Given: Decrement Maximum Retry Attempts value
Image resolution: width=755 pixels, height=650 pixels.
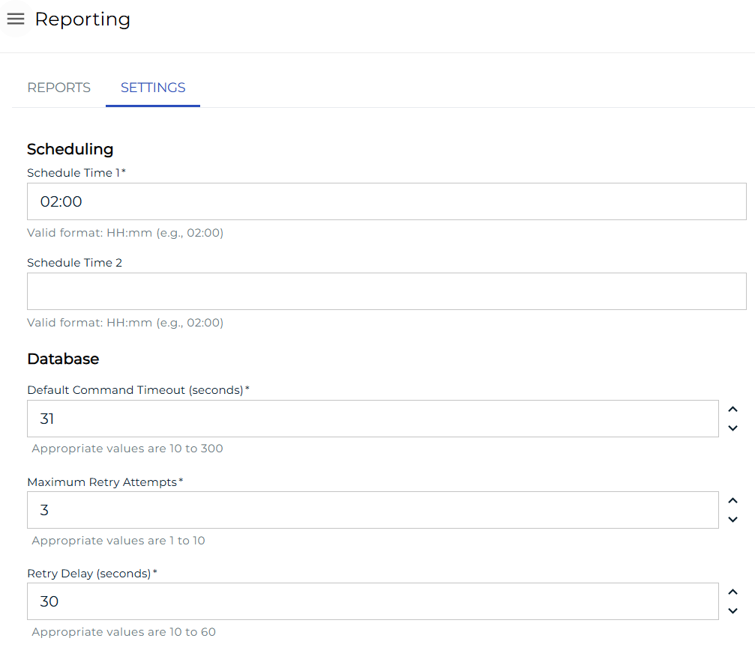Looking at the screenshot, I should (x=733, y=520).
